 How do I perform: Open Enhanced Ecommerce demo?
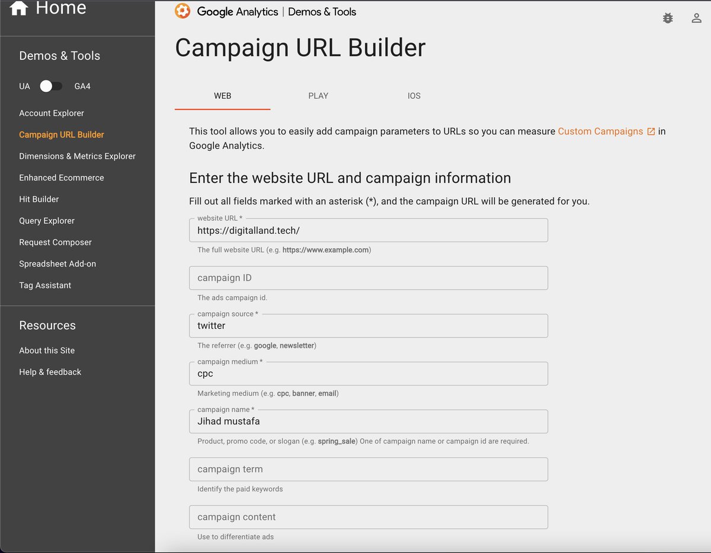click(62, 178)
